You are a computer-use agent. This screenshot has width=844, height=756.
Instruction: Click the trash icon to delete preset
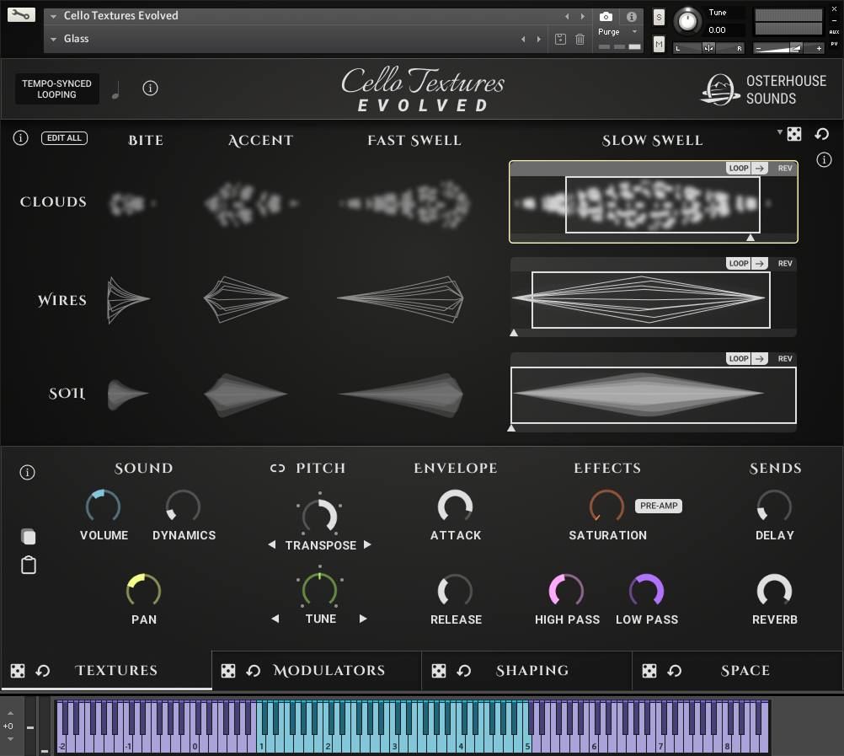[580, 39]
